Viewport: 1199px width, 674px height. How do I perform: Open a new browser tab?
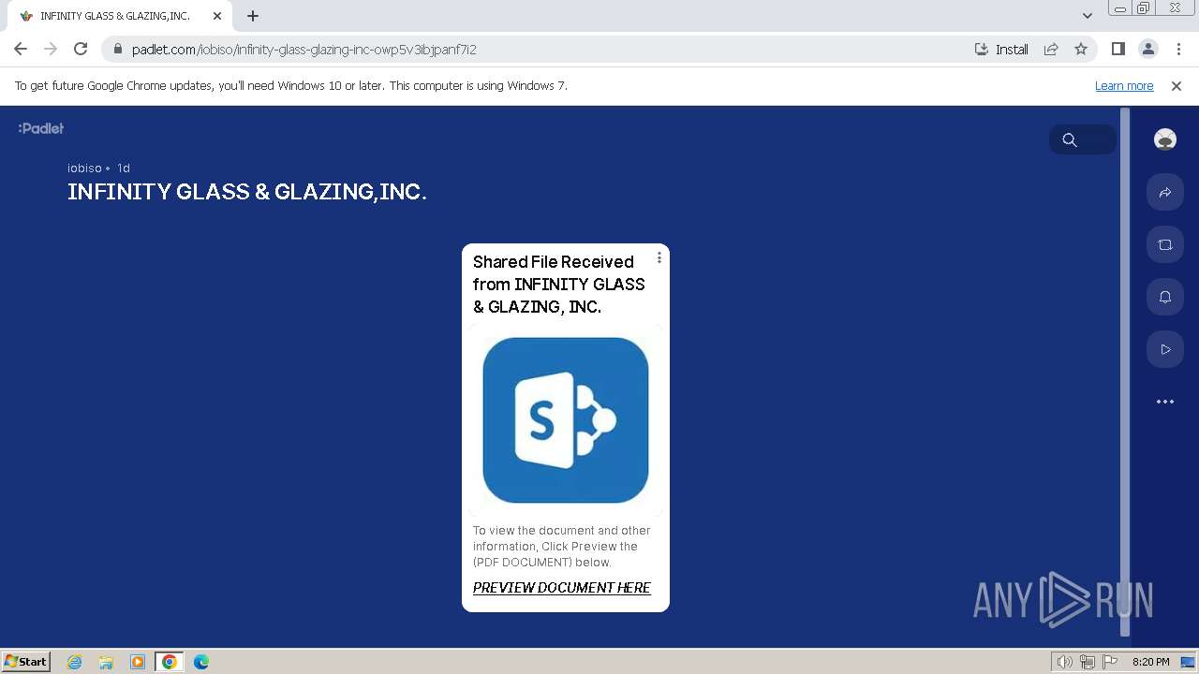(253, 16)
